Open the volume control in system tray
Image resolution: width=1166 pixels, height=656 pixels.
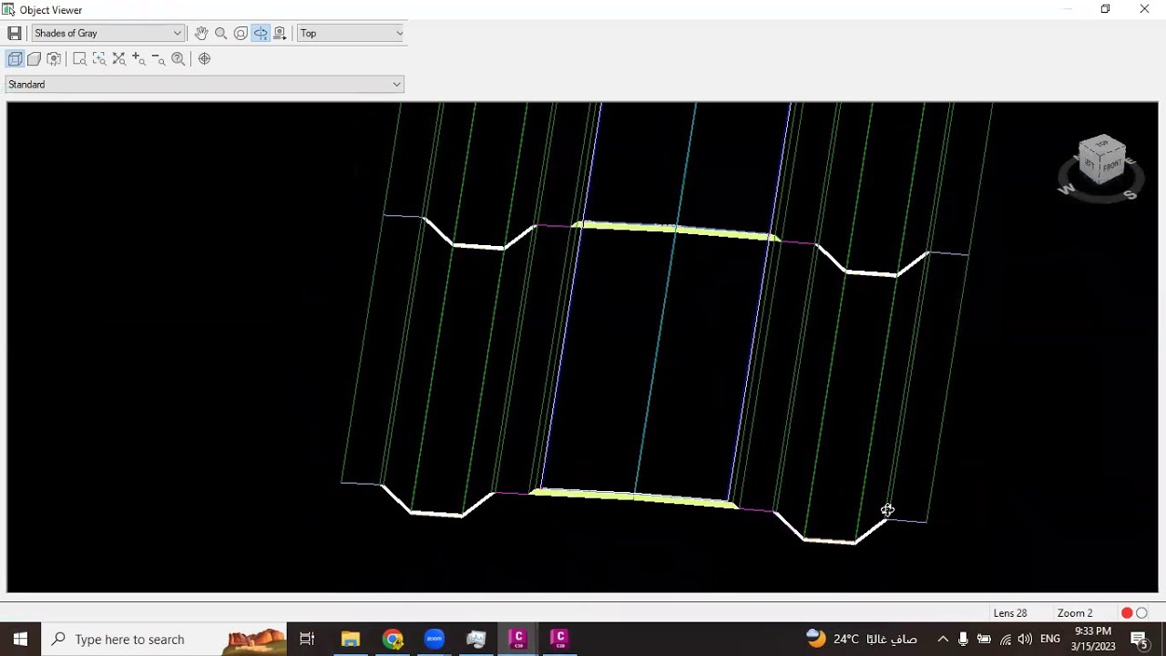point(1025,640)
